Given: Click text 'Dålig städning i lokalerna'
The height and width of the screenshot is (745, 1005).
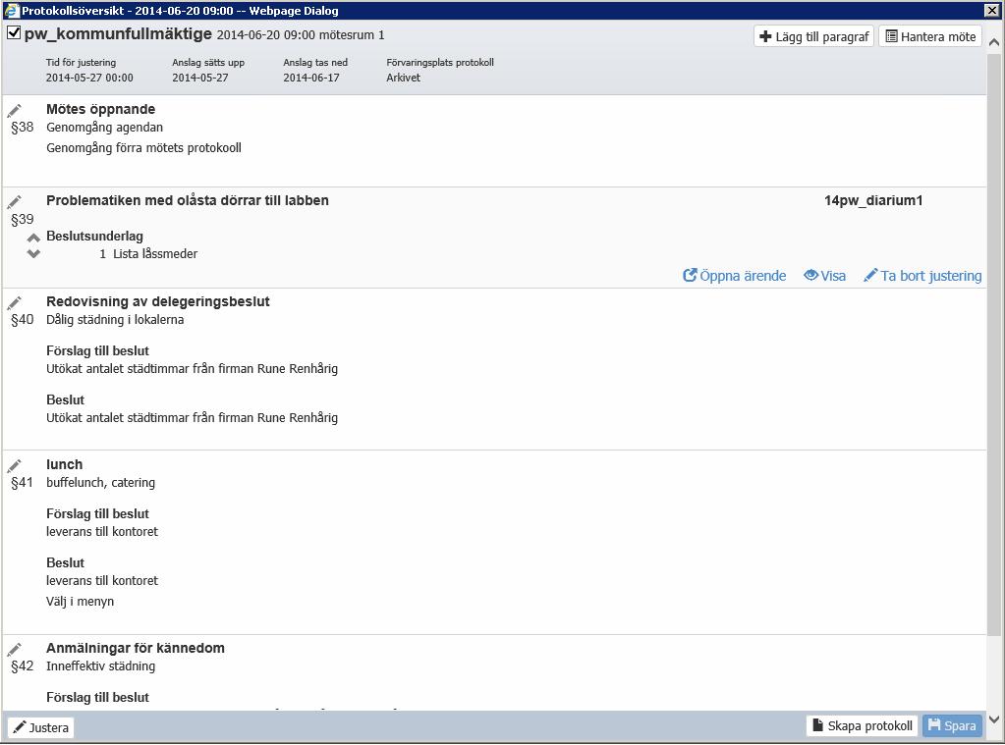Looking at the screenshot, I should [x=115, y=320].
